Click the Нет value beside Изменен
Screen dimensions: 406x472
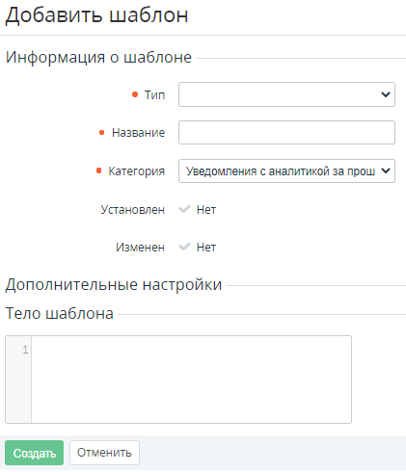pos(206,248)
